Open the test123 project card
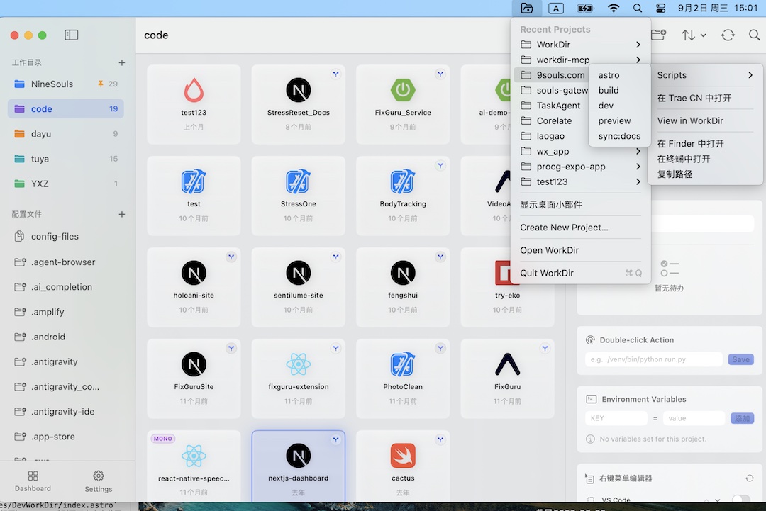Viewport: 766px width, 511px height. tap(194, 104)
